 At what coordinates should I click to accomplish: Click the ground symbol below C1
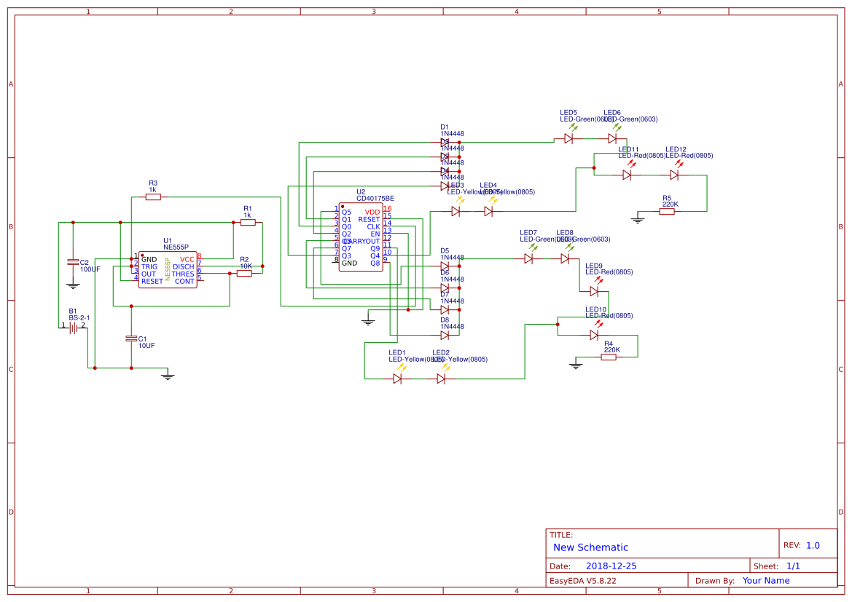pyautogui.click(x=168, y=375)
